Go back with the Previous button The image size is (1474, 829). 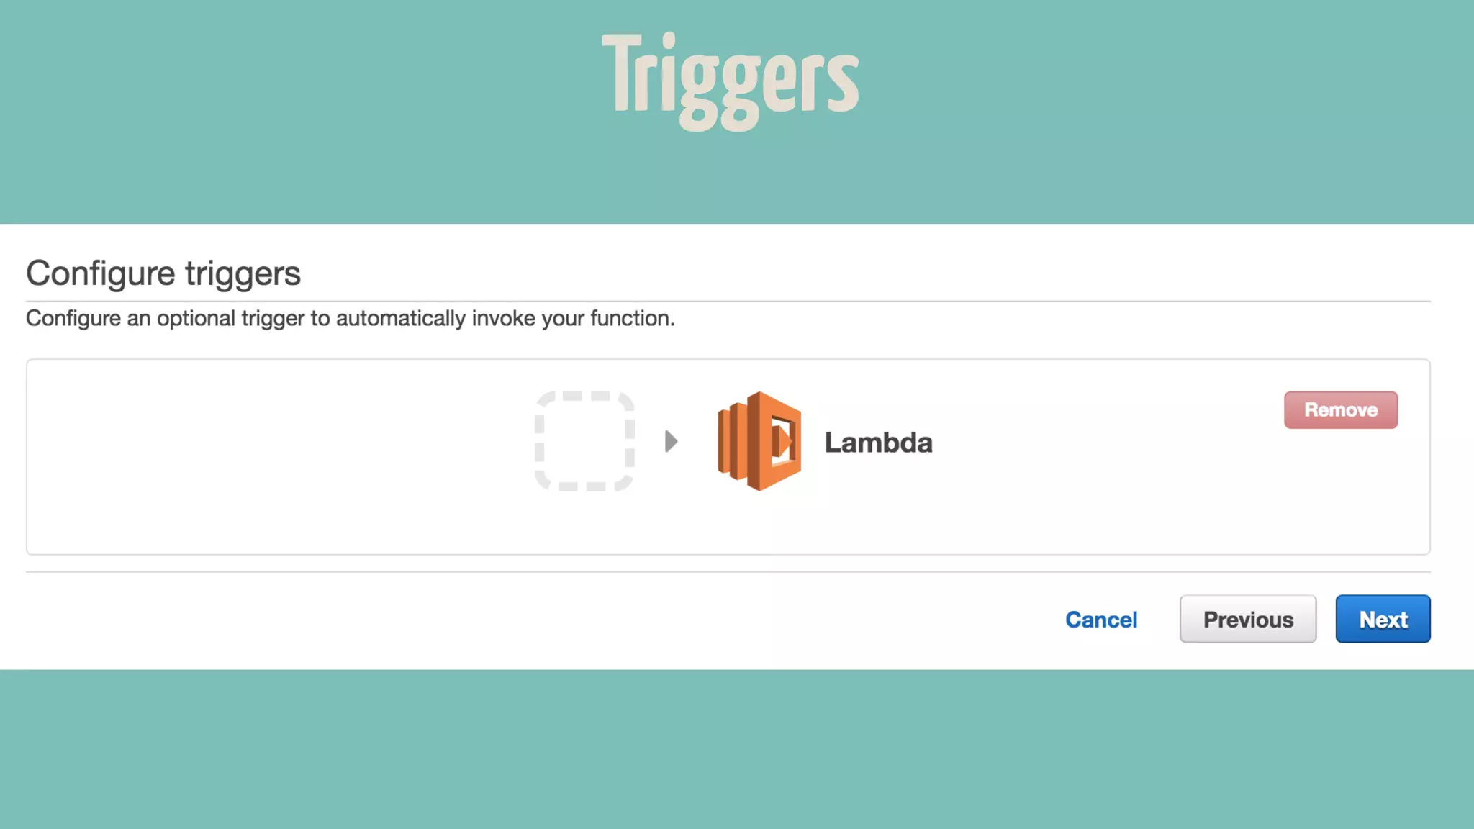pos(1247,619)
